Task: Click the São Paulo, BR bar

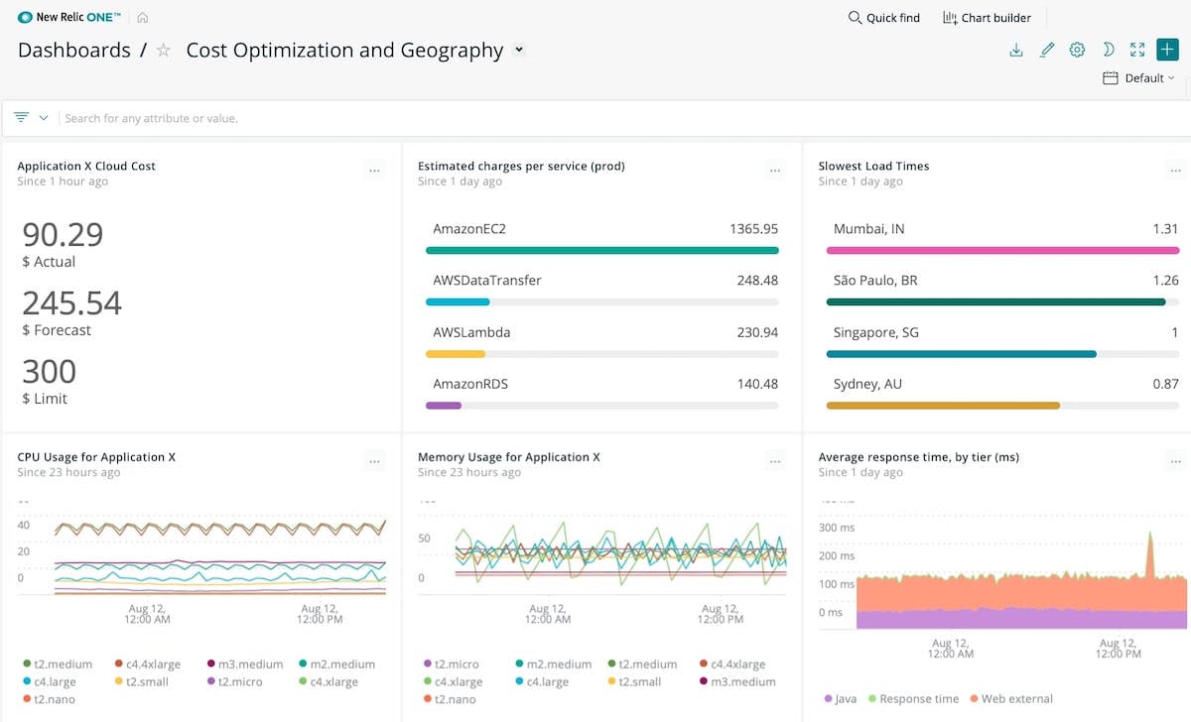Action: point(996,302)
